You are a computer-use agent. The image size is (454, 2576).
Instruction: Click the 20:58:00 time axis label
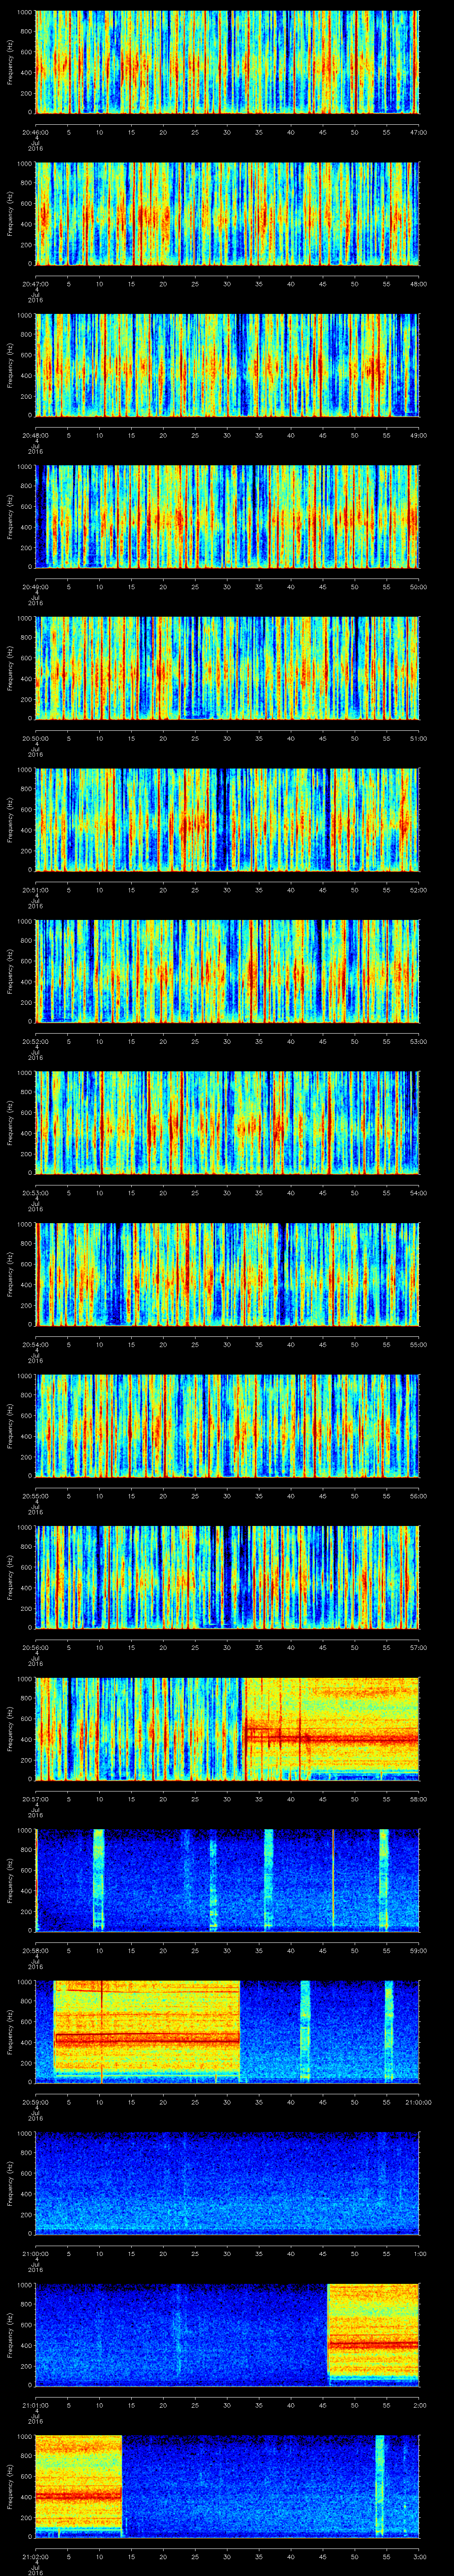coord(35,1950)
